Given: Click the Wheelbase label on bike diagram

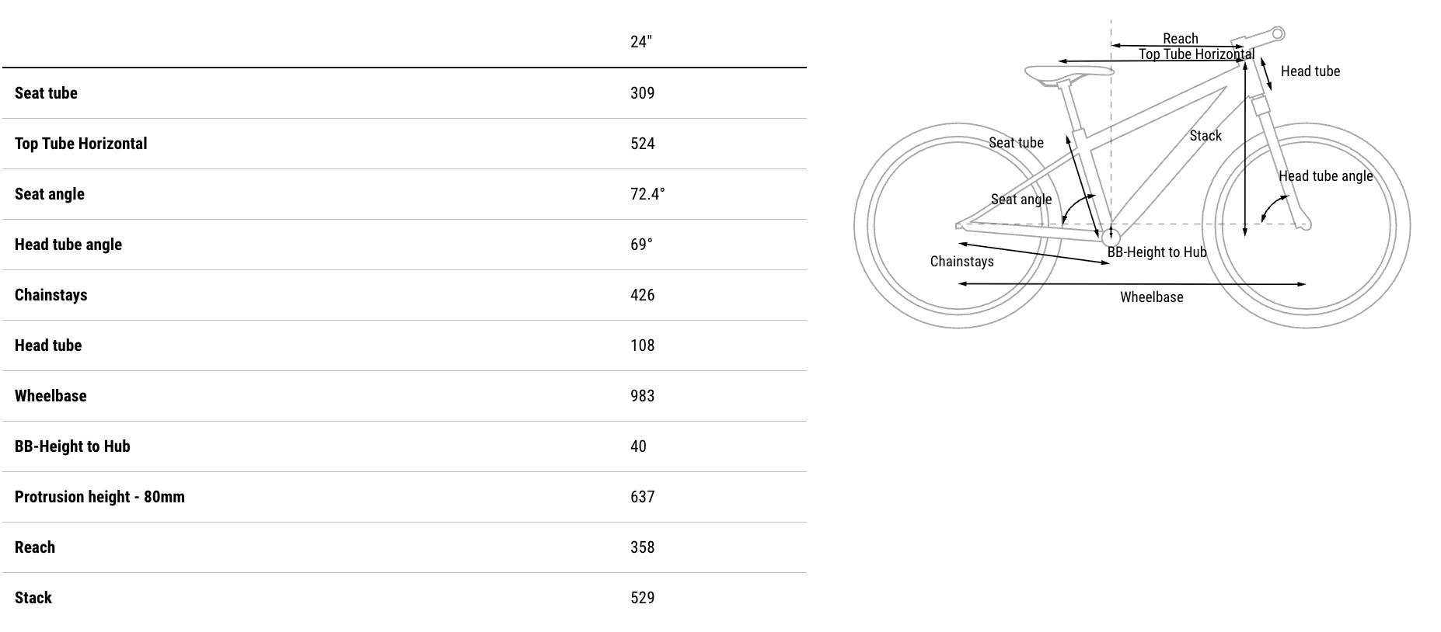Looking at the screenshot, I should (1151, 297).
